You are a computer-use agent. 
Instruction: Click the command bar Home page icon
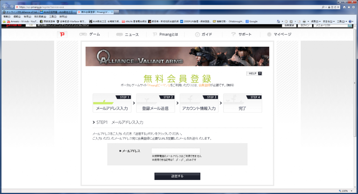point(278,21)
